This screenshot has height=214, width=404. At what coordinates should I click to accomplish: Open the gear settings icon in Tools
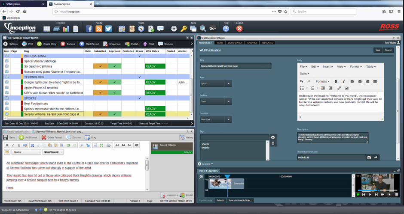[174, 29]
